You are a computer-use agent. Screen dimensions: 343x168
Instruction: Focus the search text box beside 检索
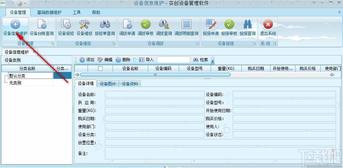174,60
